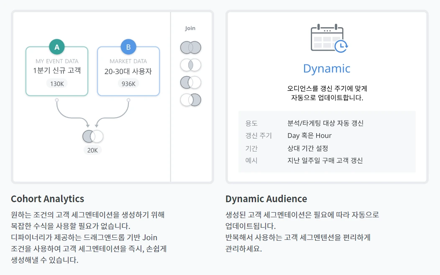Click the green A node badge
The height and width of the screenshot is (275, 440).
click(57, 47)
